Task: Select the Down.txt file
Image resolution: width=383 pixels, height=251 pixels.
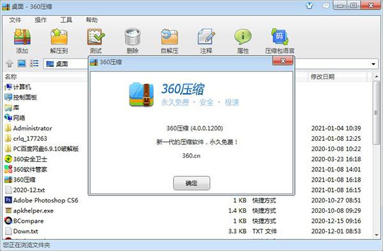Action: [x=22, y=231]
